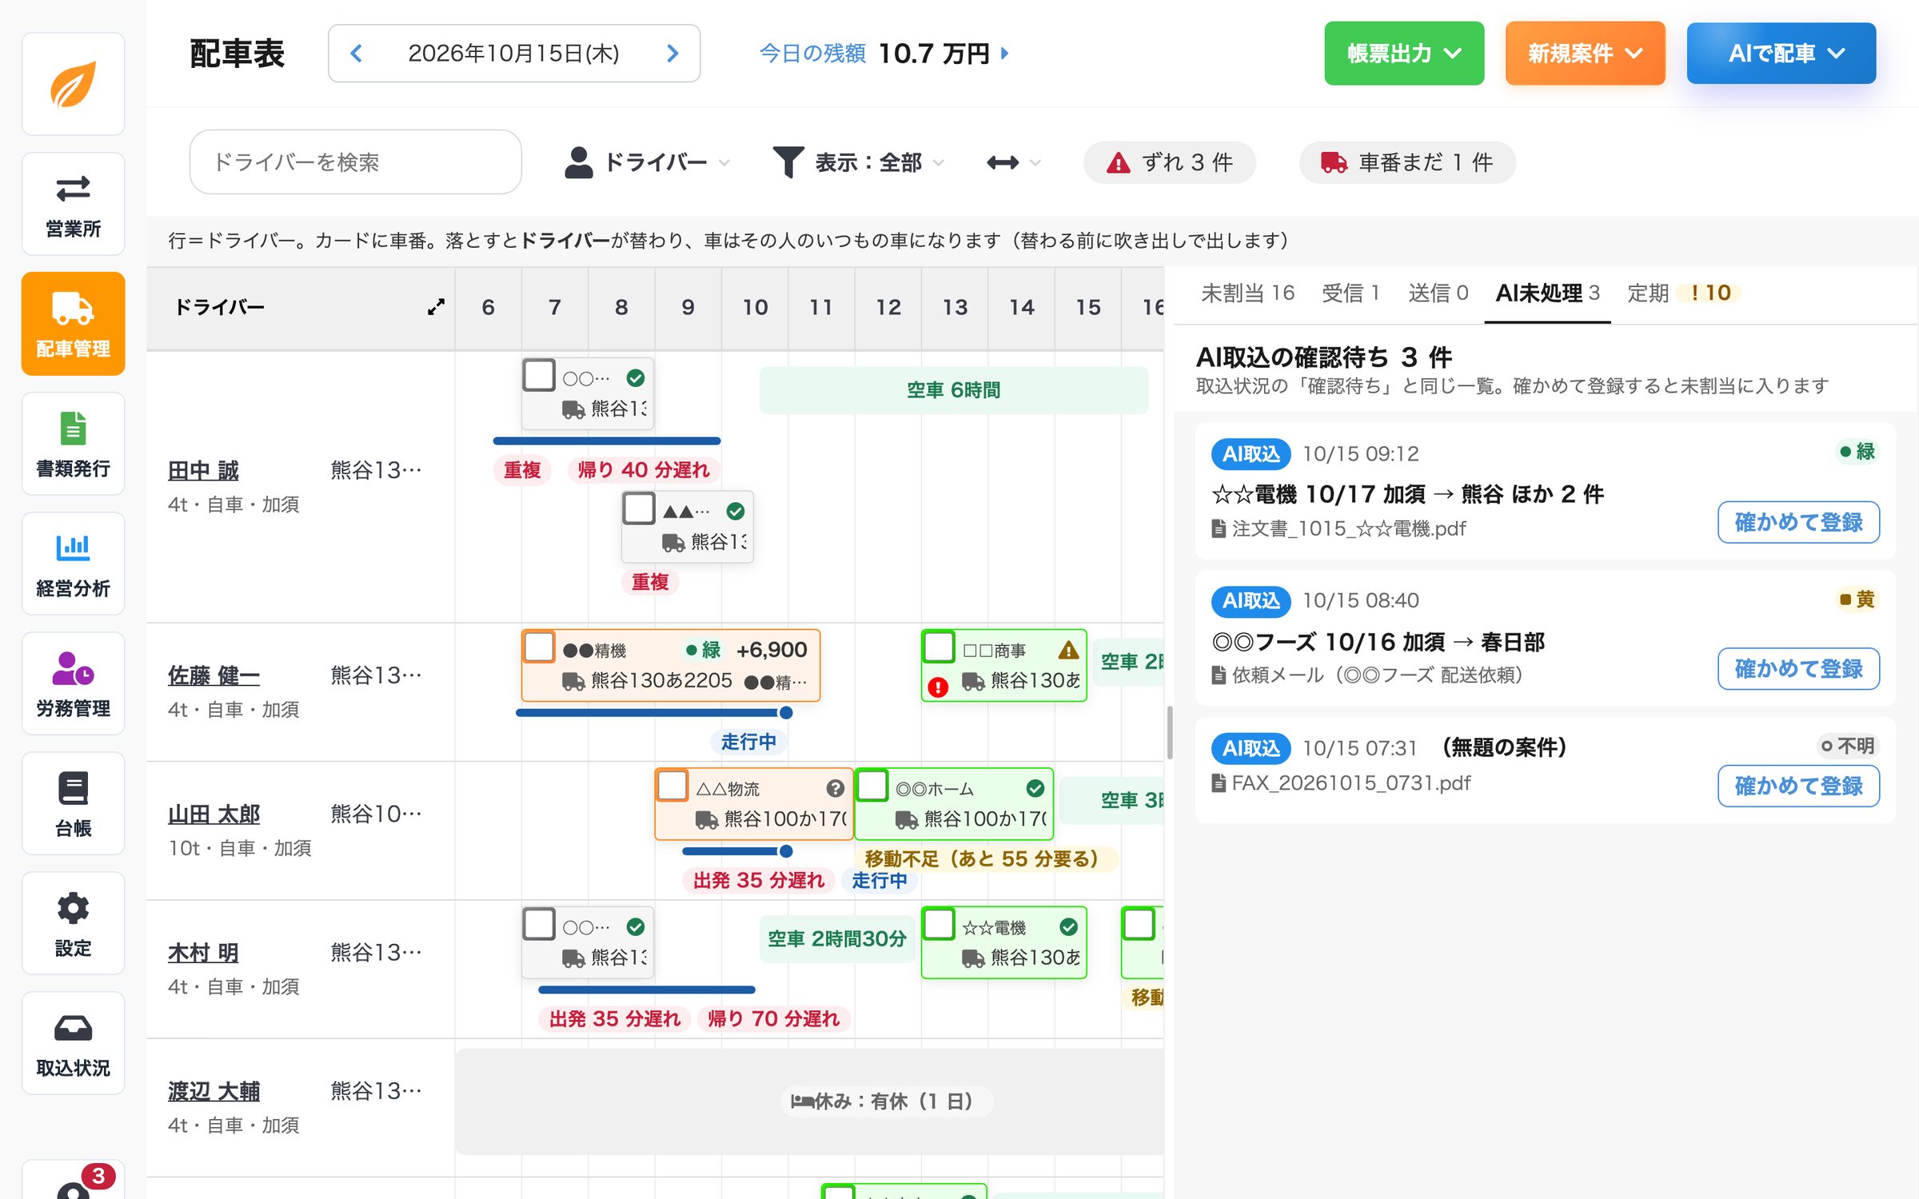Open the 台帳 ledger icon

73,803
